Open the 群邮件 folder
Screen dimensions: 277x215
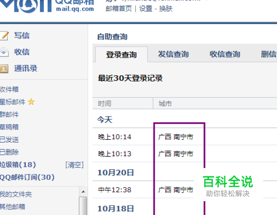click(x=9, y=114)
